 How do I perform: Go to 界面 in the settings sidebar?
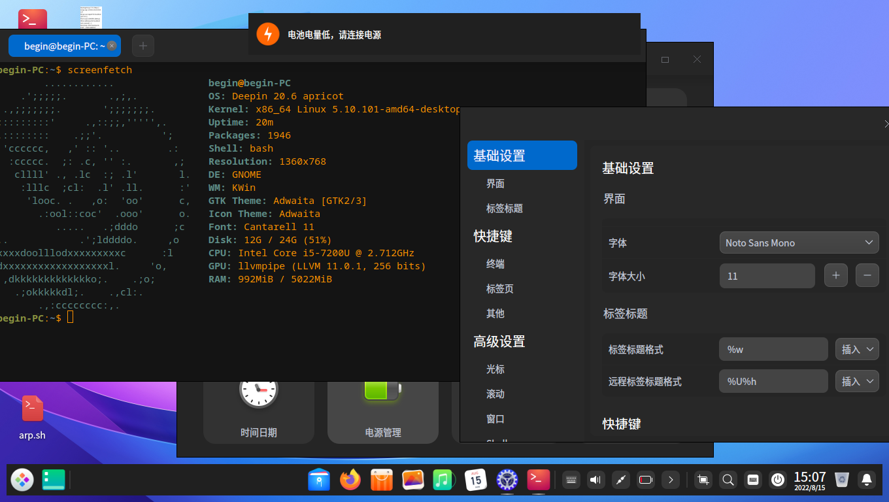point(495,184)
